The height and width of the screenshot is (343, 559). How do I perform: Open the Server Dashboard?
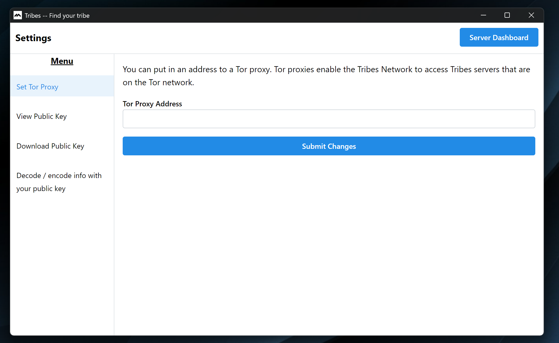499,38
